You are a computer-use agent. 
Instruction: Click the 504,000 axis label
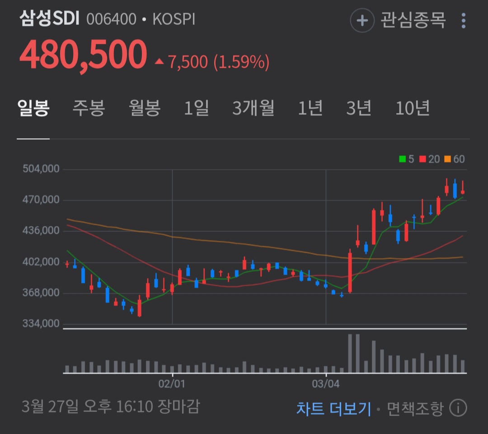click(41, 168)
